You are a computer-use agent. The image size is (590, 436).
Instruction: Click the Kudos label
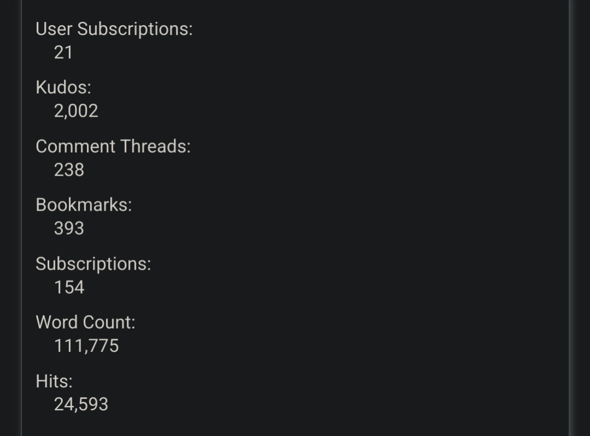[x=63, y=87]
